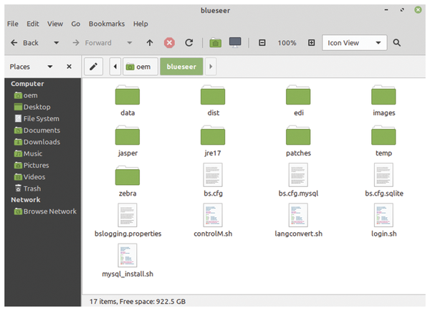This screenshot has width=430, height=311.
Task: Select the langconvert.sh script icon
Action: [x=298, y=215]
